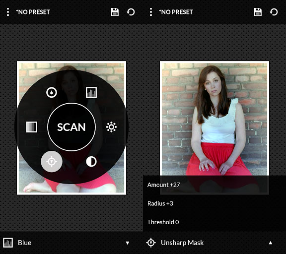Screen dimensions: 286x254
Task: Open the histogram levels tool in radial menu
Action: coord(91,92)
